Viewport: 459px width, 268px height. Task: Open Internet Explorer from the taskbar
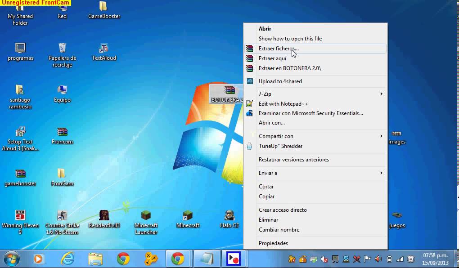67,259
